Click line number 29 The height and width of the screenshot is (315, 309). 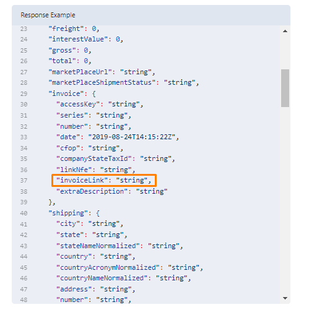(24, 93)
